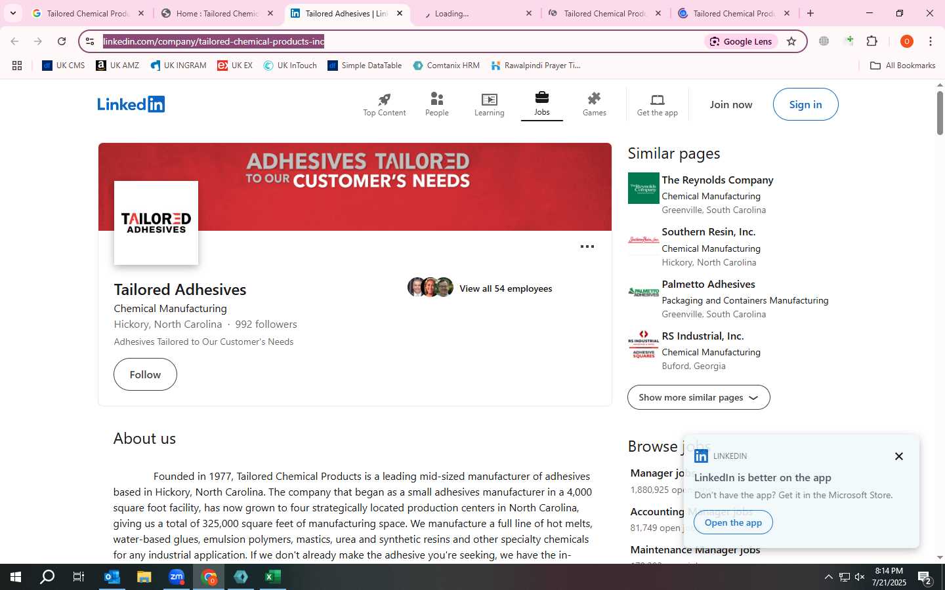This screenshot has height=590, width=945.
Task: Open the tab search dropdown arrow
Action: 13,13
